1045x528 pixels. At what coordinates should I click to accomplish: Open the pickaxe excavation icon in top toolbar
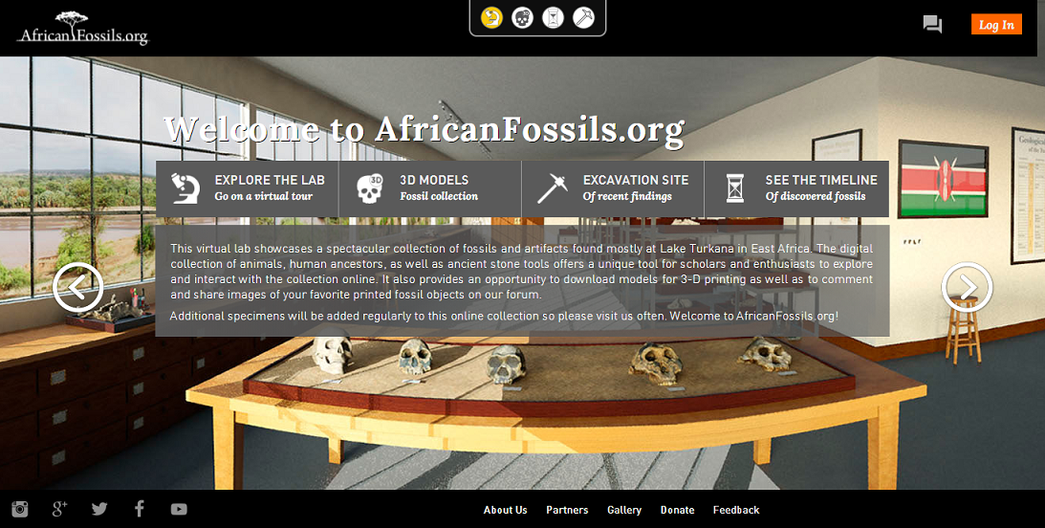click(x=584, y=17)
